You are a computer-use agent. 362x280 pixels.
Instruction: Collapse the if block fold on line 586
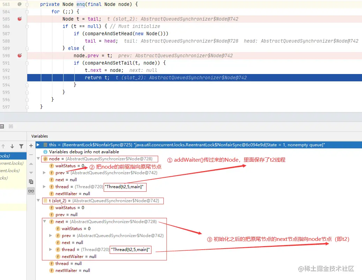[27, 26]
